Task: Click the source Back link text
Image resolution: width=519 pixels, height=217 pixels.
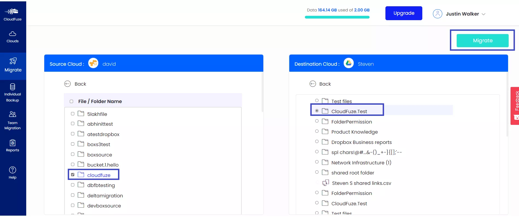Action: (80, 84)
